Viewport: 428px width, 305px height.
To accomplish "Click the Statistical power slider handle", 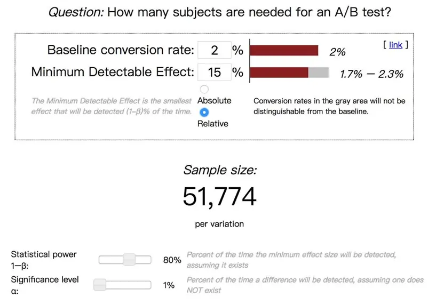I will (129, 260).
